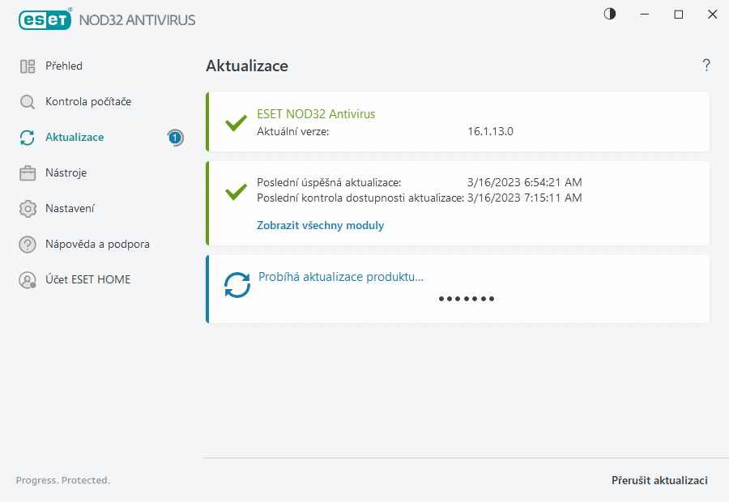Click the update progress dots indicator
Image resolution: width=729 pixels, height=502 pixels.
[467, 299]
